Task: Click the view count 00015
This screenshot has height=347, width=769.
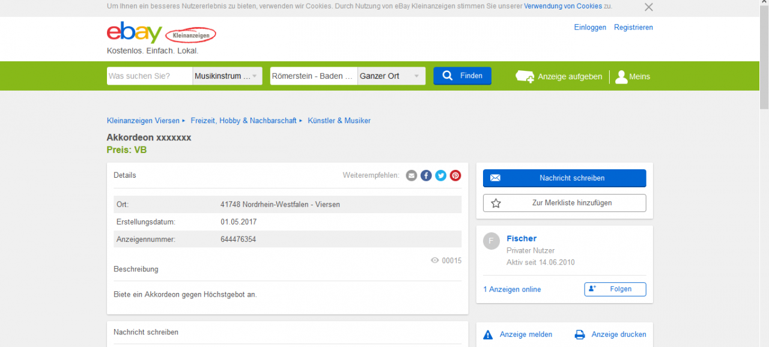Action: (452, 261)
